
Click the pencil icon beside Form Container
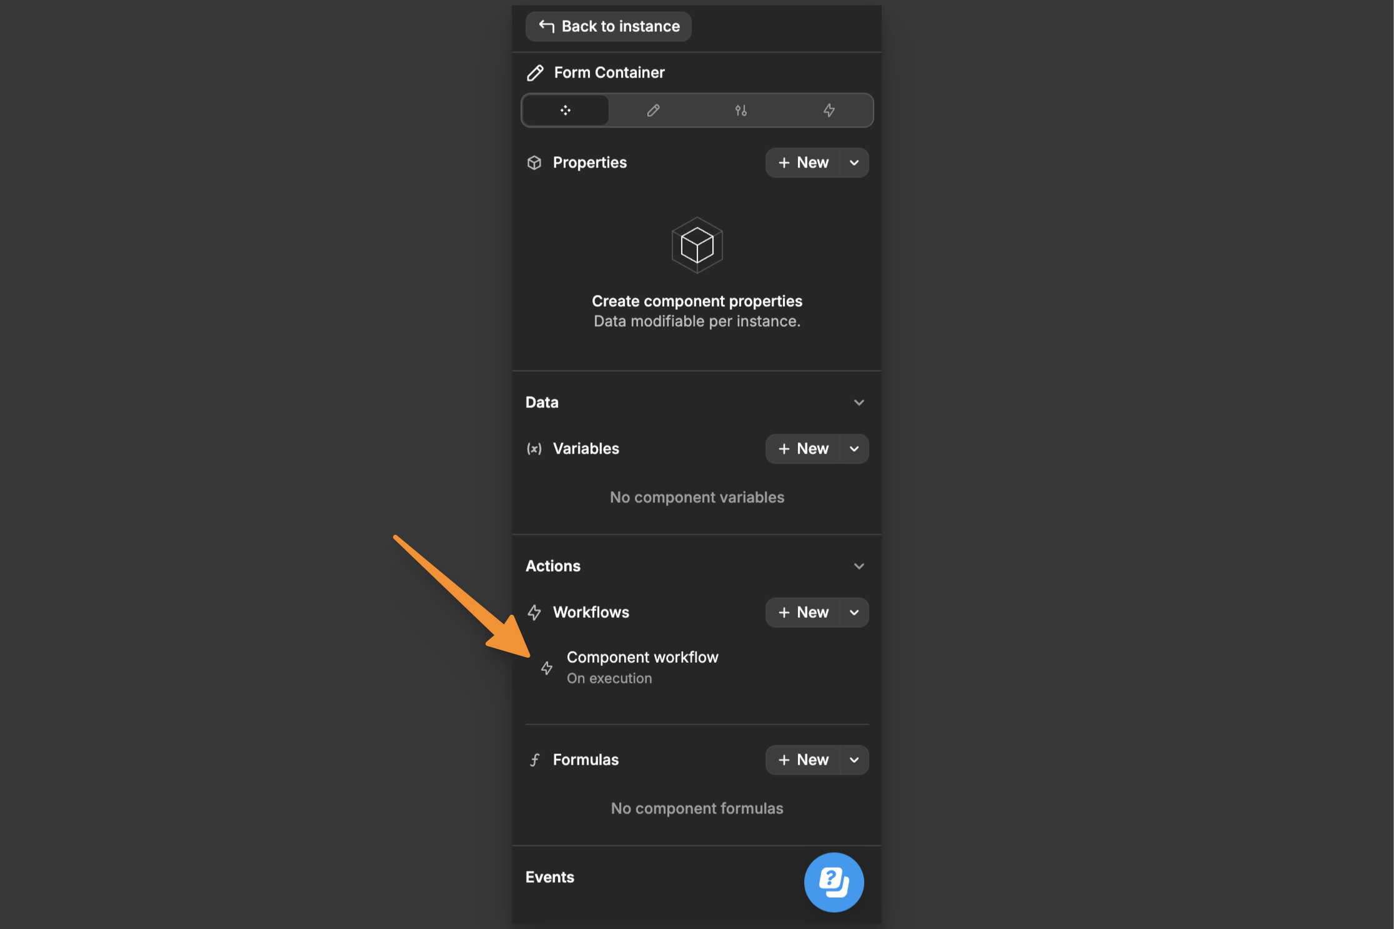pos(535,72)
